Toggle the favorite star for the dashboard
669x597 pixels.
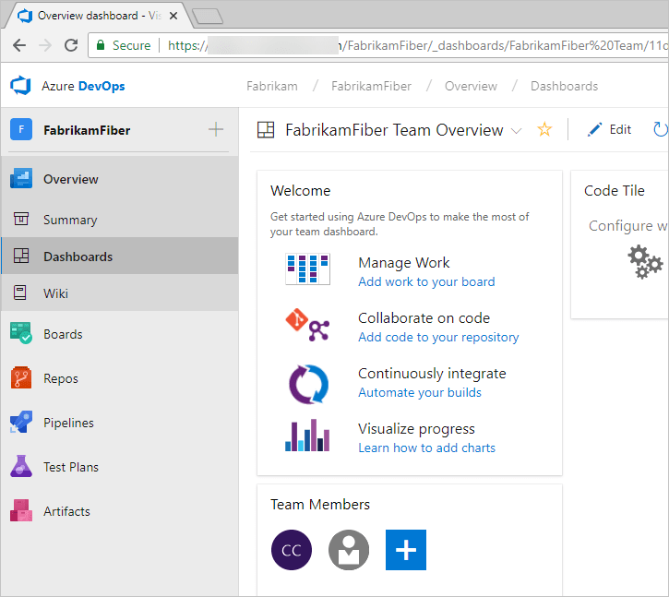click(544, 129)
